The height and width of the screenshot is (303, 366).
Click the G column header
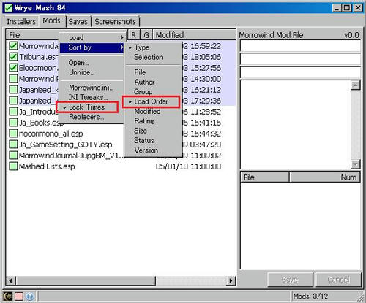pos(146,35)
